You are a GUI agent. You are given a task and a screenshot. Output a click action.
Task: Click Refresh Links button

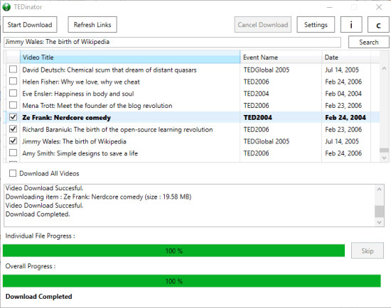[x=92, y=25]
